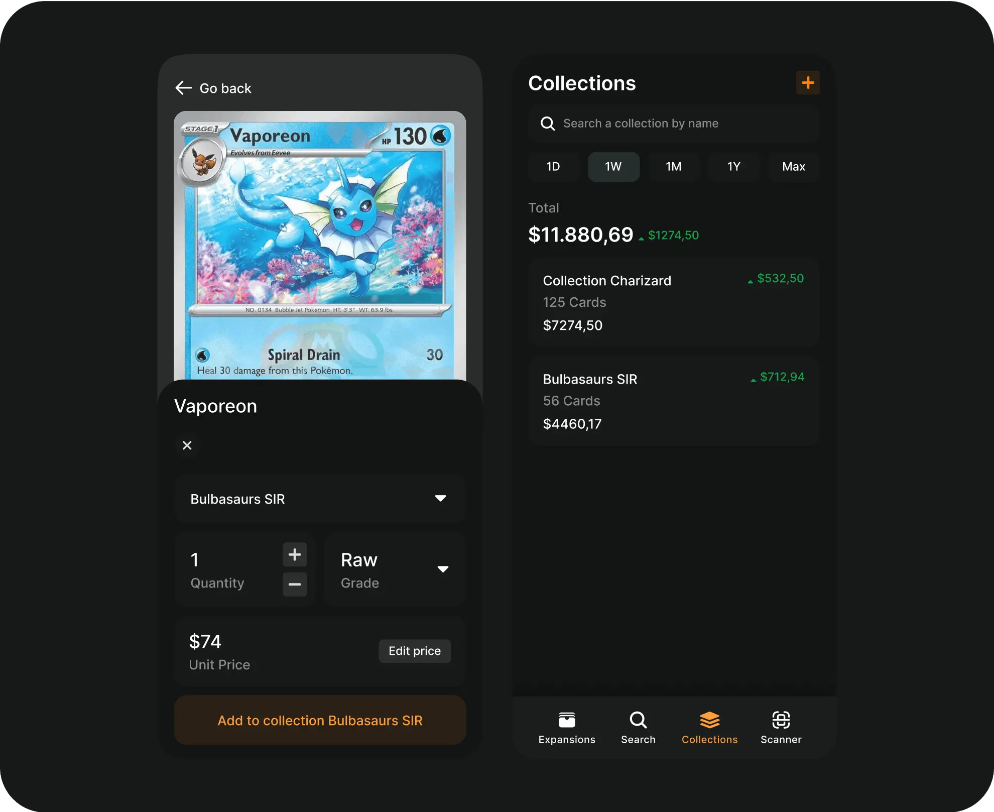
Task: Click the magnifying glass in the collection search bar
Action: [x=548, y=123]
